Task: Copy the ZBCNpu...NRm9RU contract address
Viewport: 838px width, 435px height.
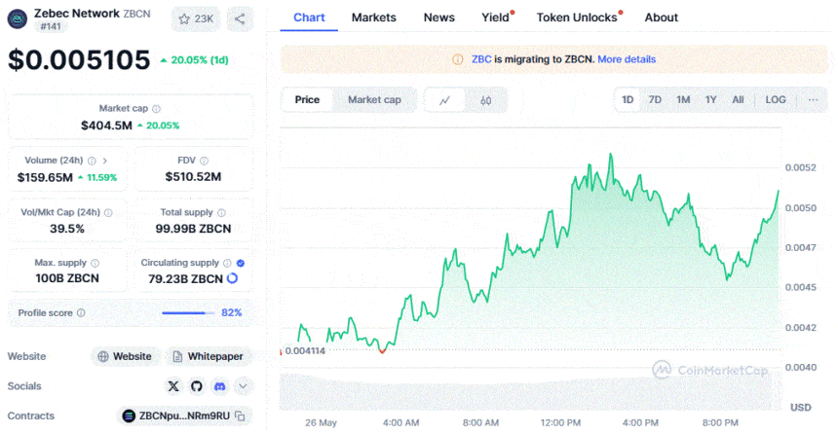Action: click(x=240, y=417)
